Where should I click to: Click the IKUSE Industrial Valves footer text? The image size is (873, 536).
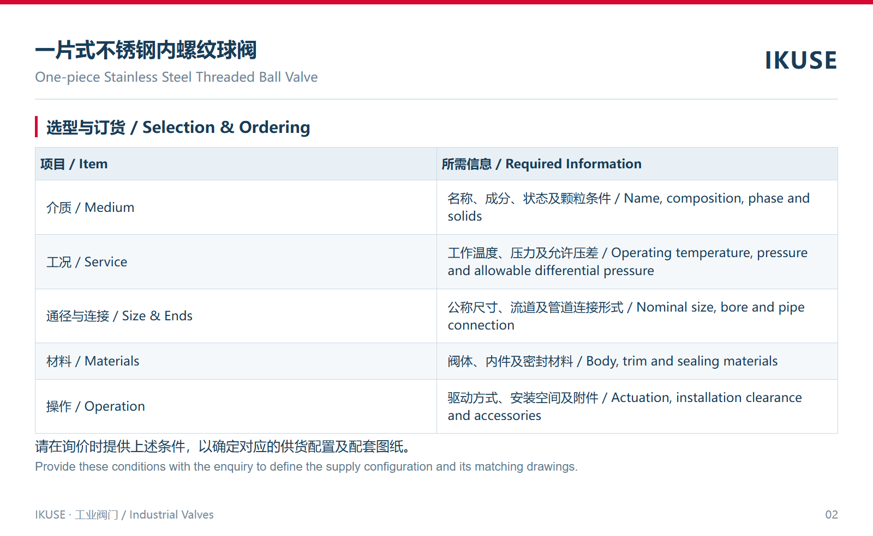click(124, 515)
